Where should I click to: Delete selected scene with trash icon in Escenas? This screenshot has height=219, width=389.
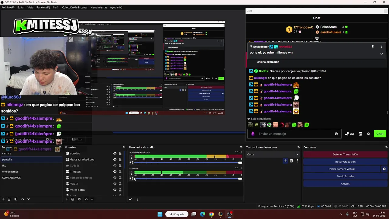click(9, 199)
